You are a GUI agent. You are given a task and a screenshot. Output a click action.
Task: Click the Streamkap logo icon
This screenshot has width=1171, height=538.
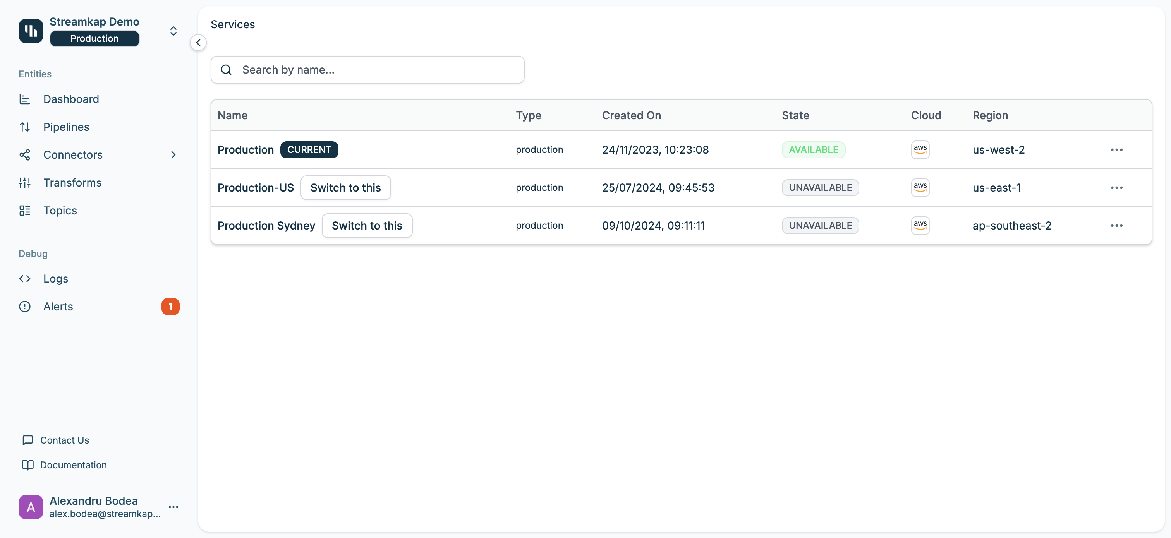click(31, 31)
